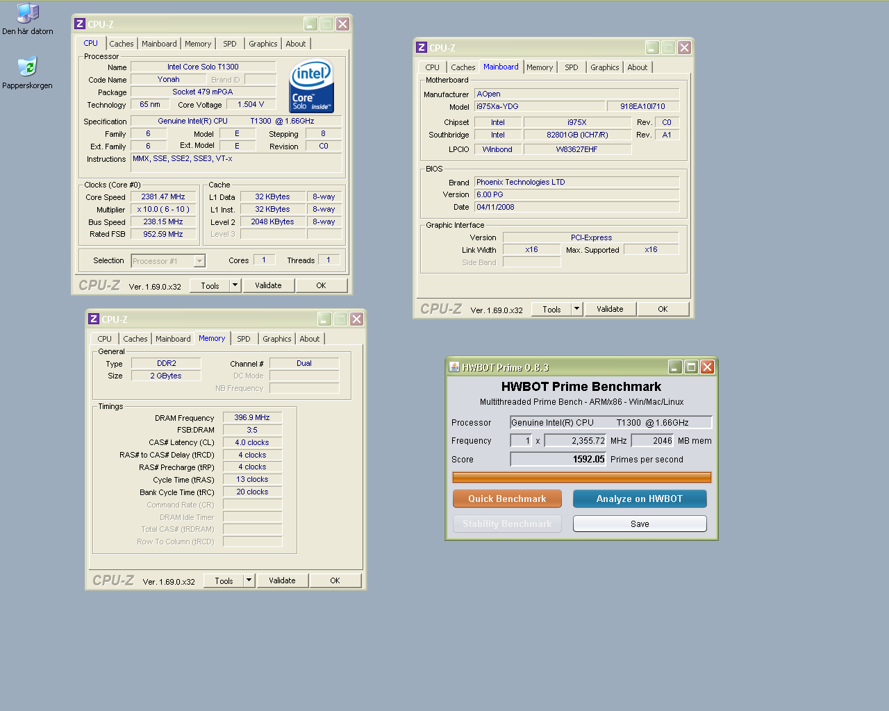Click Core Speed value 2381.47 MHz

coord(163,196)
